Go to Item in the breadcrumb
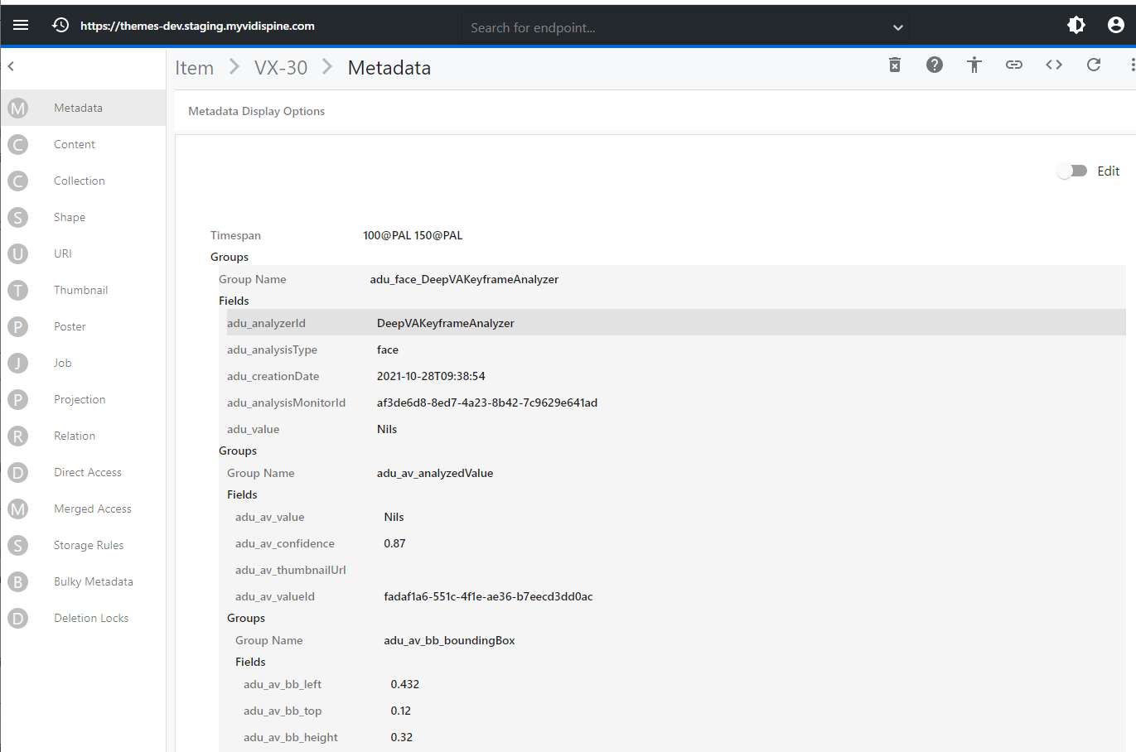 click(195, 68)
